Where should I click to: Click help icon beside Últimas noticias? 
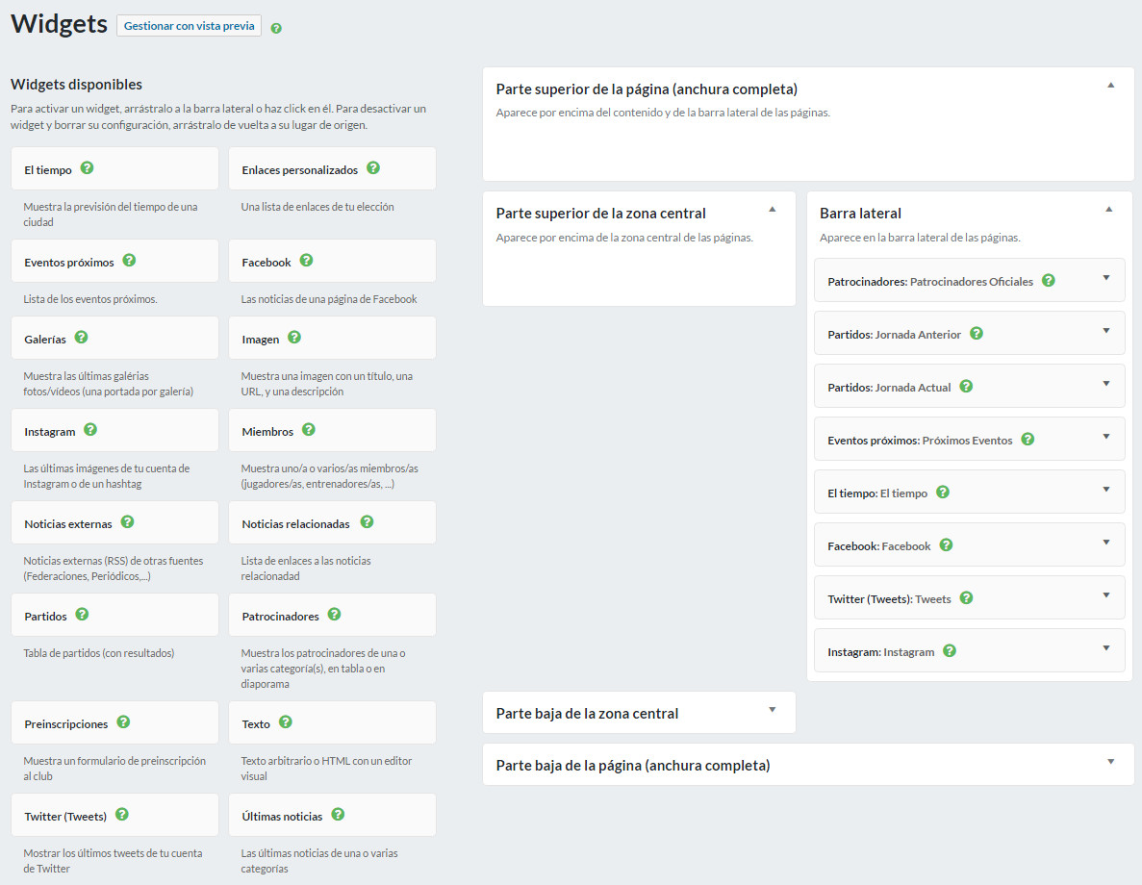(338, 815)
